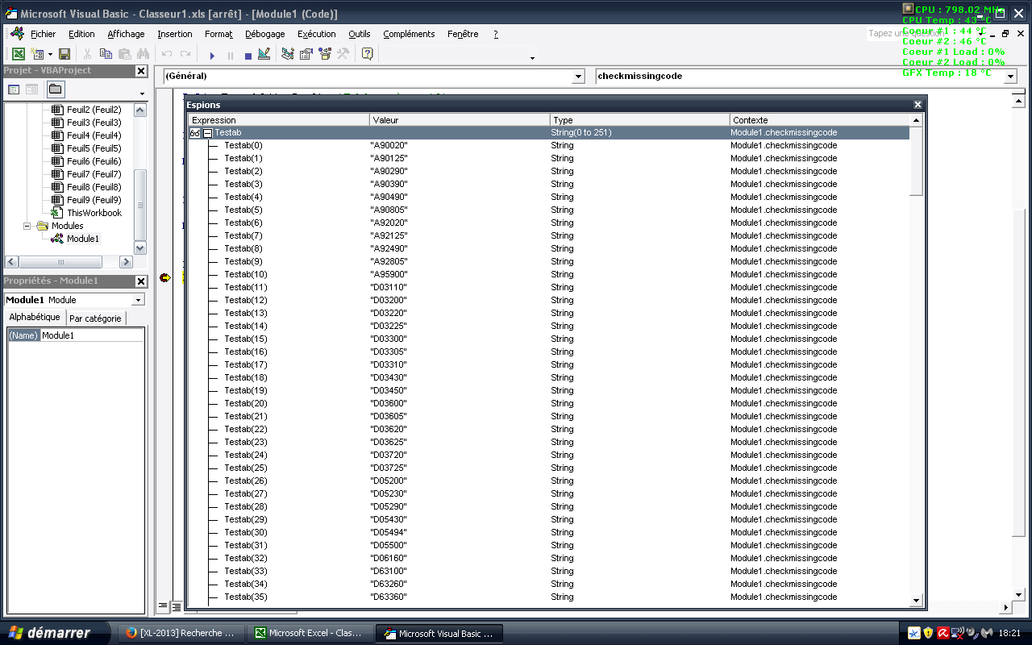Click the Valeur column header
Image resolution: width=1032 pixels, height=645 pixels.
coord(460,120)
